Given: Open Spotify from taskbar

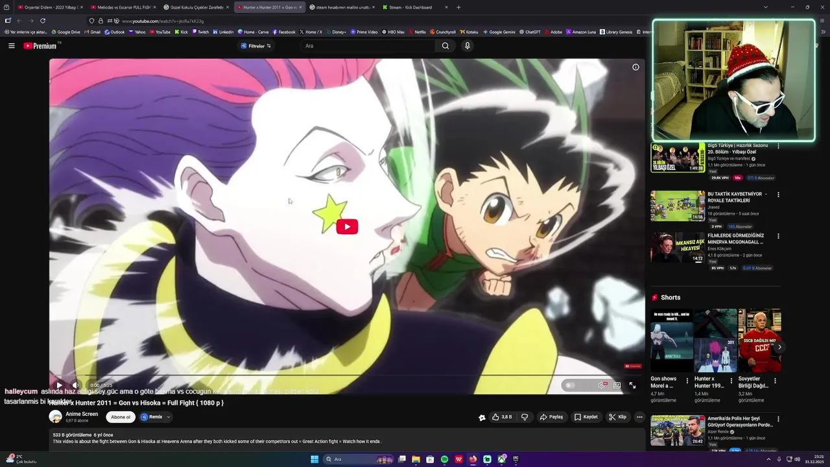Looking at the screenshot, I should [444, 459].
